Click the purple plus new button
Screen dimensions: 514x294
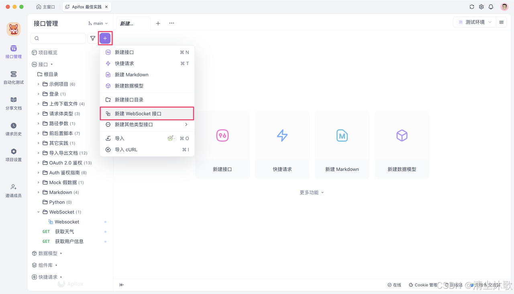[x=105, y=38]
